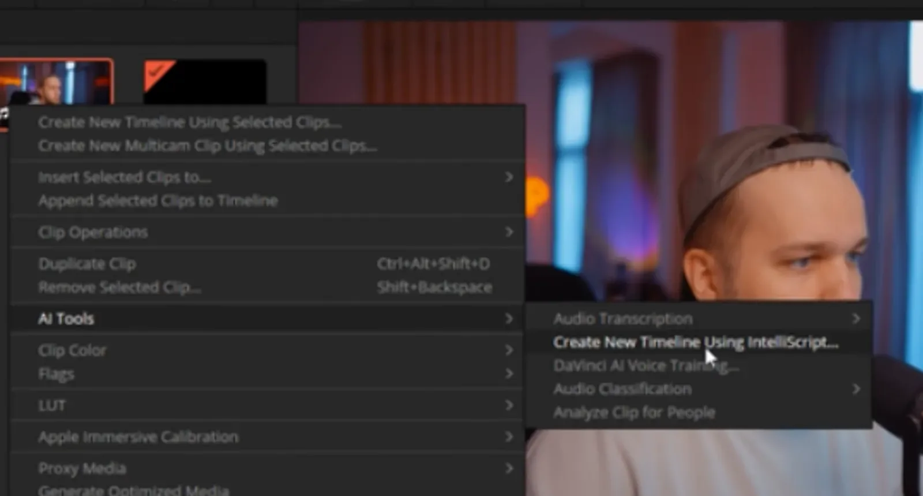Screen dimensions: 923x496
Task: Select Create New Multicam Clip Using Selected Clips
Action: (x=268, y=146)
